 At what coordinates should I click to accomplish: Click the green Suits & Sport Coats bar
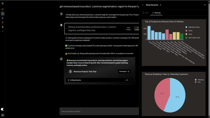point(182,37)
